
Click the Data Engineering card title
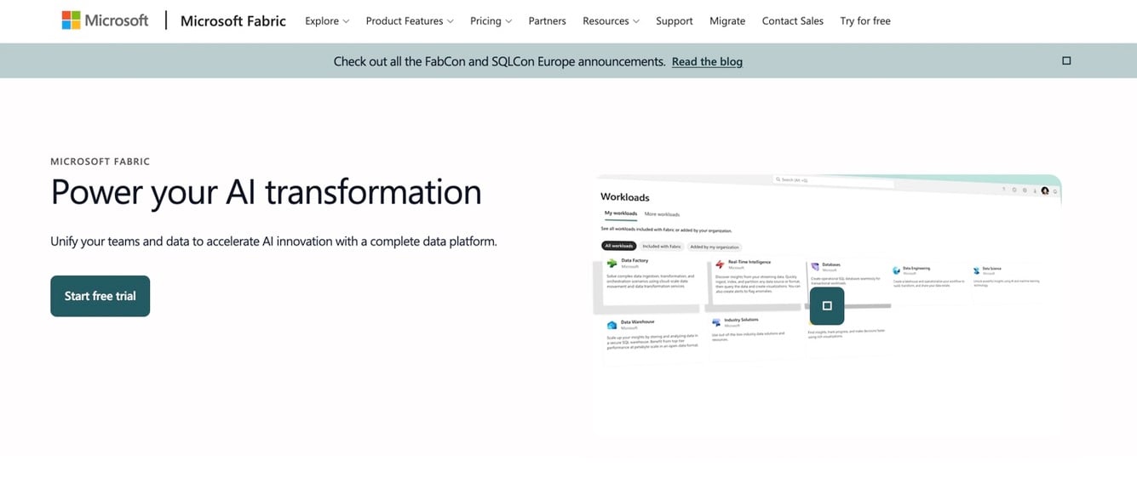(916, 269)
